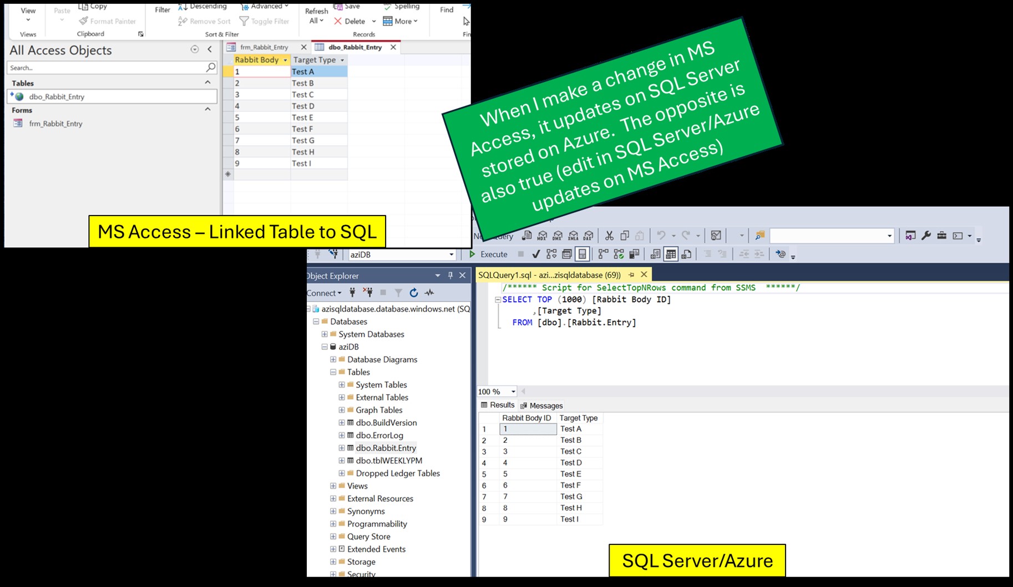Click Display Estimated Execution Plan icon
1013x587 pixels.
click(x=551, y=254)
